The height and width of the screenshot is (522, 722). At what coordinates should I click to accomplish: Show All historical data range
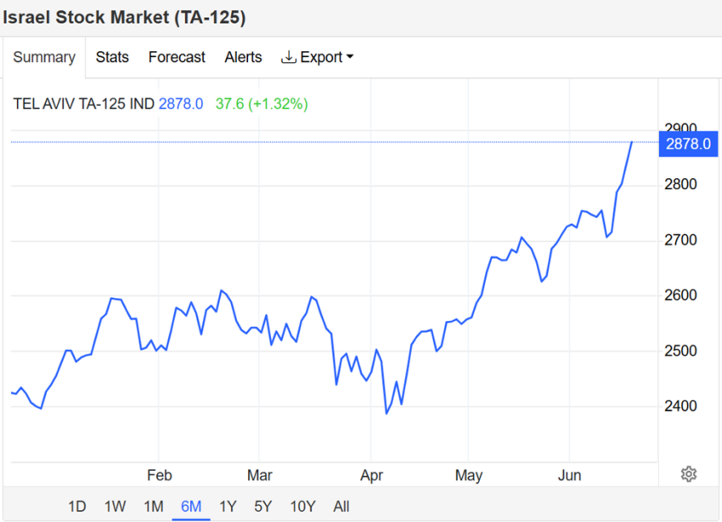(x=341, y=507)
